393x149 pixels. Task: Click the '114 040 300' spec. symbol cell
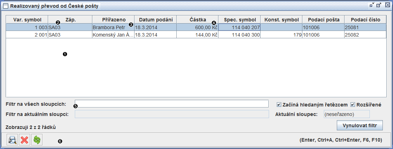click(239, 35)
